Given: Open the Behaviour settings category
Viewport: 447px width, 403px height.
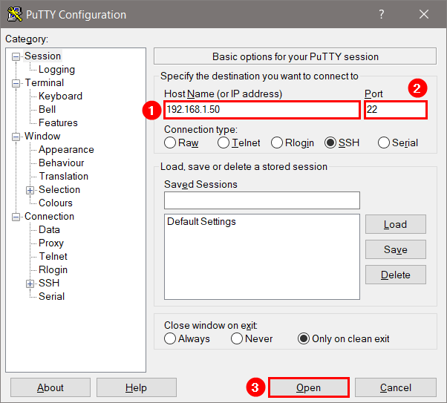Looking at the screenshot, I should (x=62, y=163).
